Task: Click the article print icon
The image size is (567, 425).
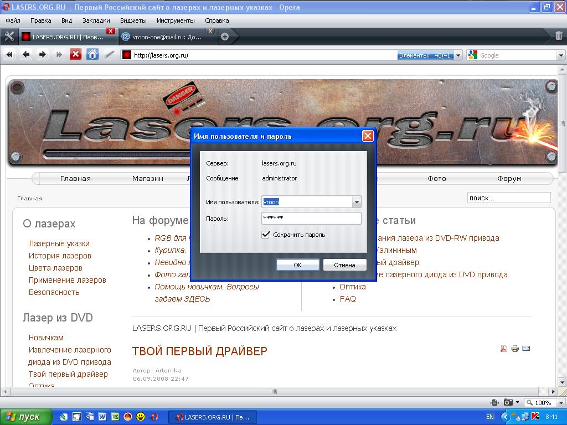Action: click(x=515, y=349)
